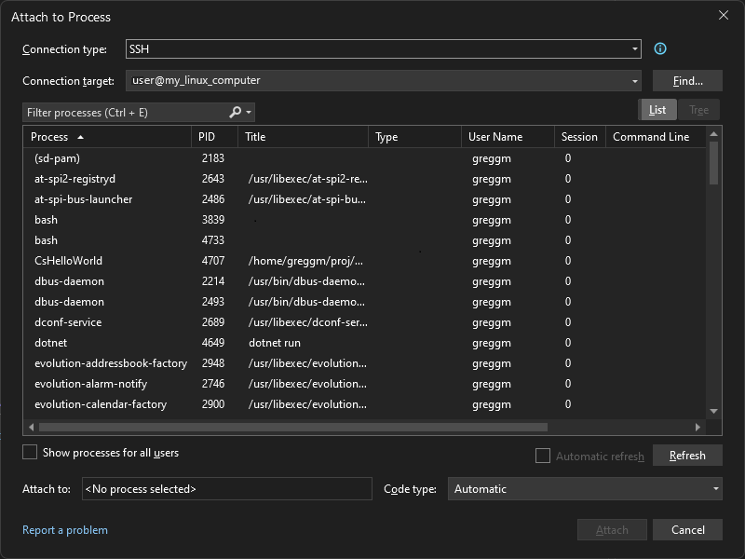Screen dimensions: 745x559
Task: Click the scrollbar down arrow
Action: pos(713,411)
